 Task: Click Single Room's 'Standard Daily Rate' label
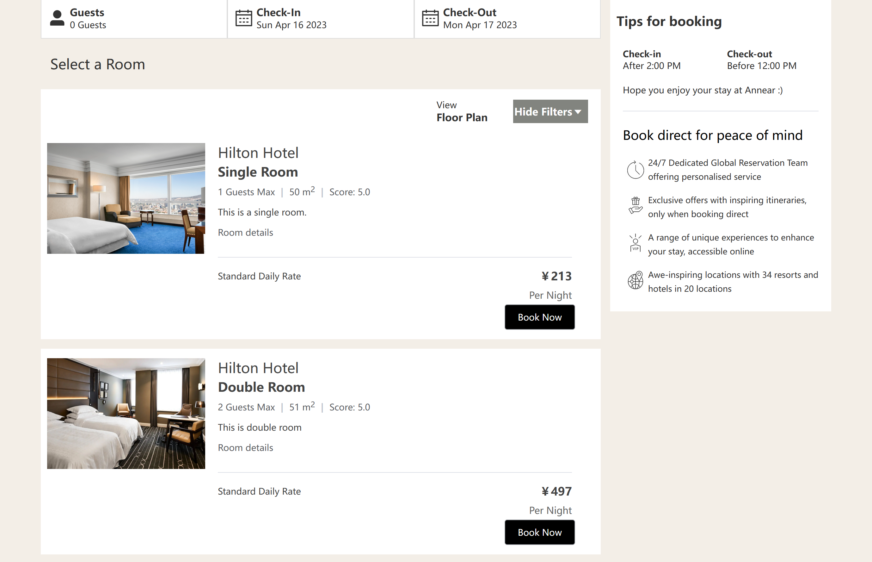click(259, 276)
